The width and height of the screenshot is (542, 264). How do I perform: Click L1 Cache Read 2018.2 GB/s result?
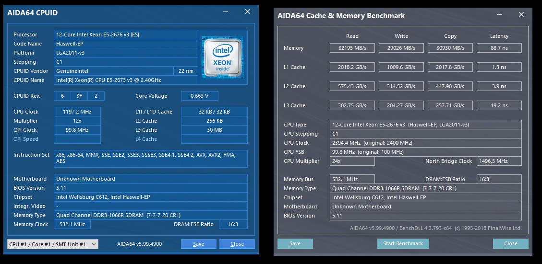(352, 67)
